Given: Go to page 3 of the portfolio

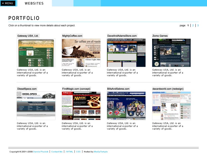Looking at the screenshot, I should point(198,25).
